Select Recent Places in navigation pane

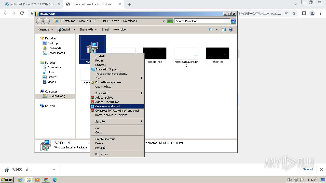pyautogui.click(x=56, y=53)
